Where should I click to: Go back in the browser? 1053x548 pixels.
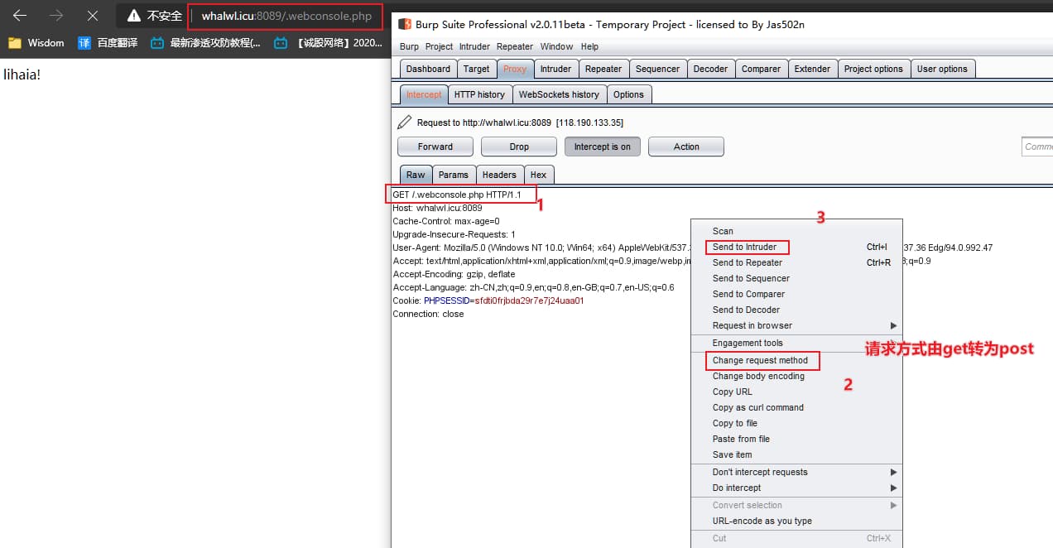pos(20,16)
